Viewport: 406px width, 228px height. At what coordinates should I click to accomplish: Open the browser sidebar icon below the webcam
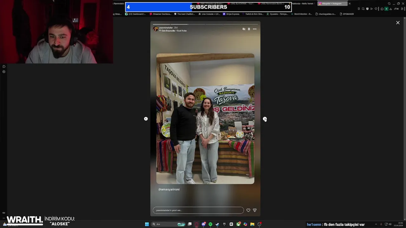[x=4, y=66]
